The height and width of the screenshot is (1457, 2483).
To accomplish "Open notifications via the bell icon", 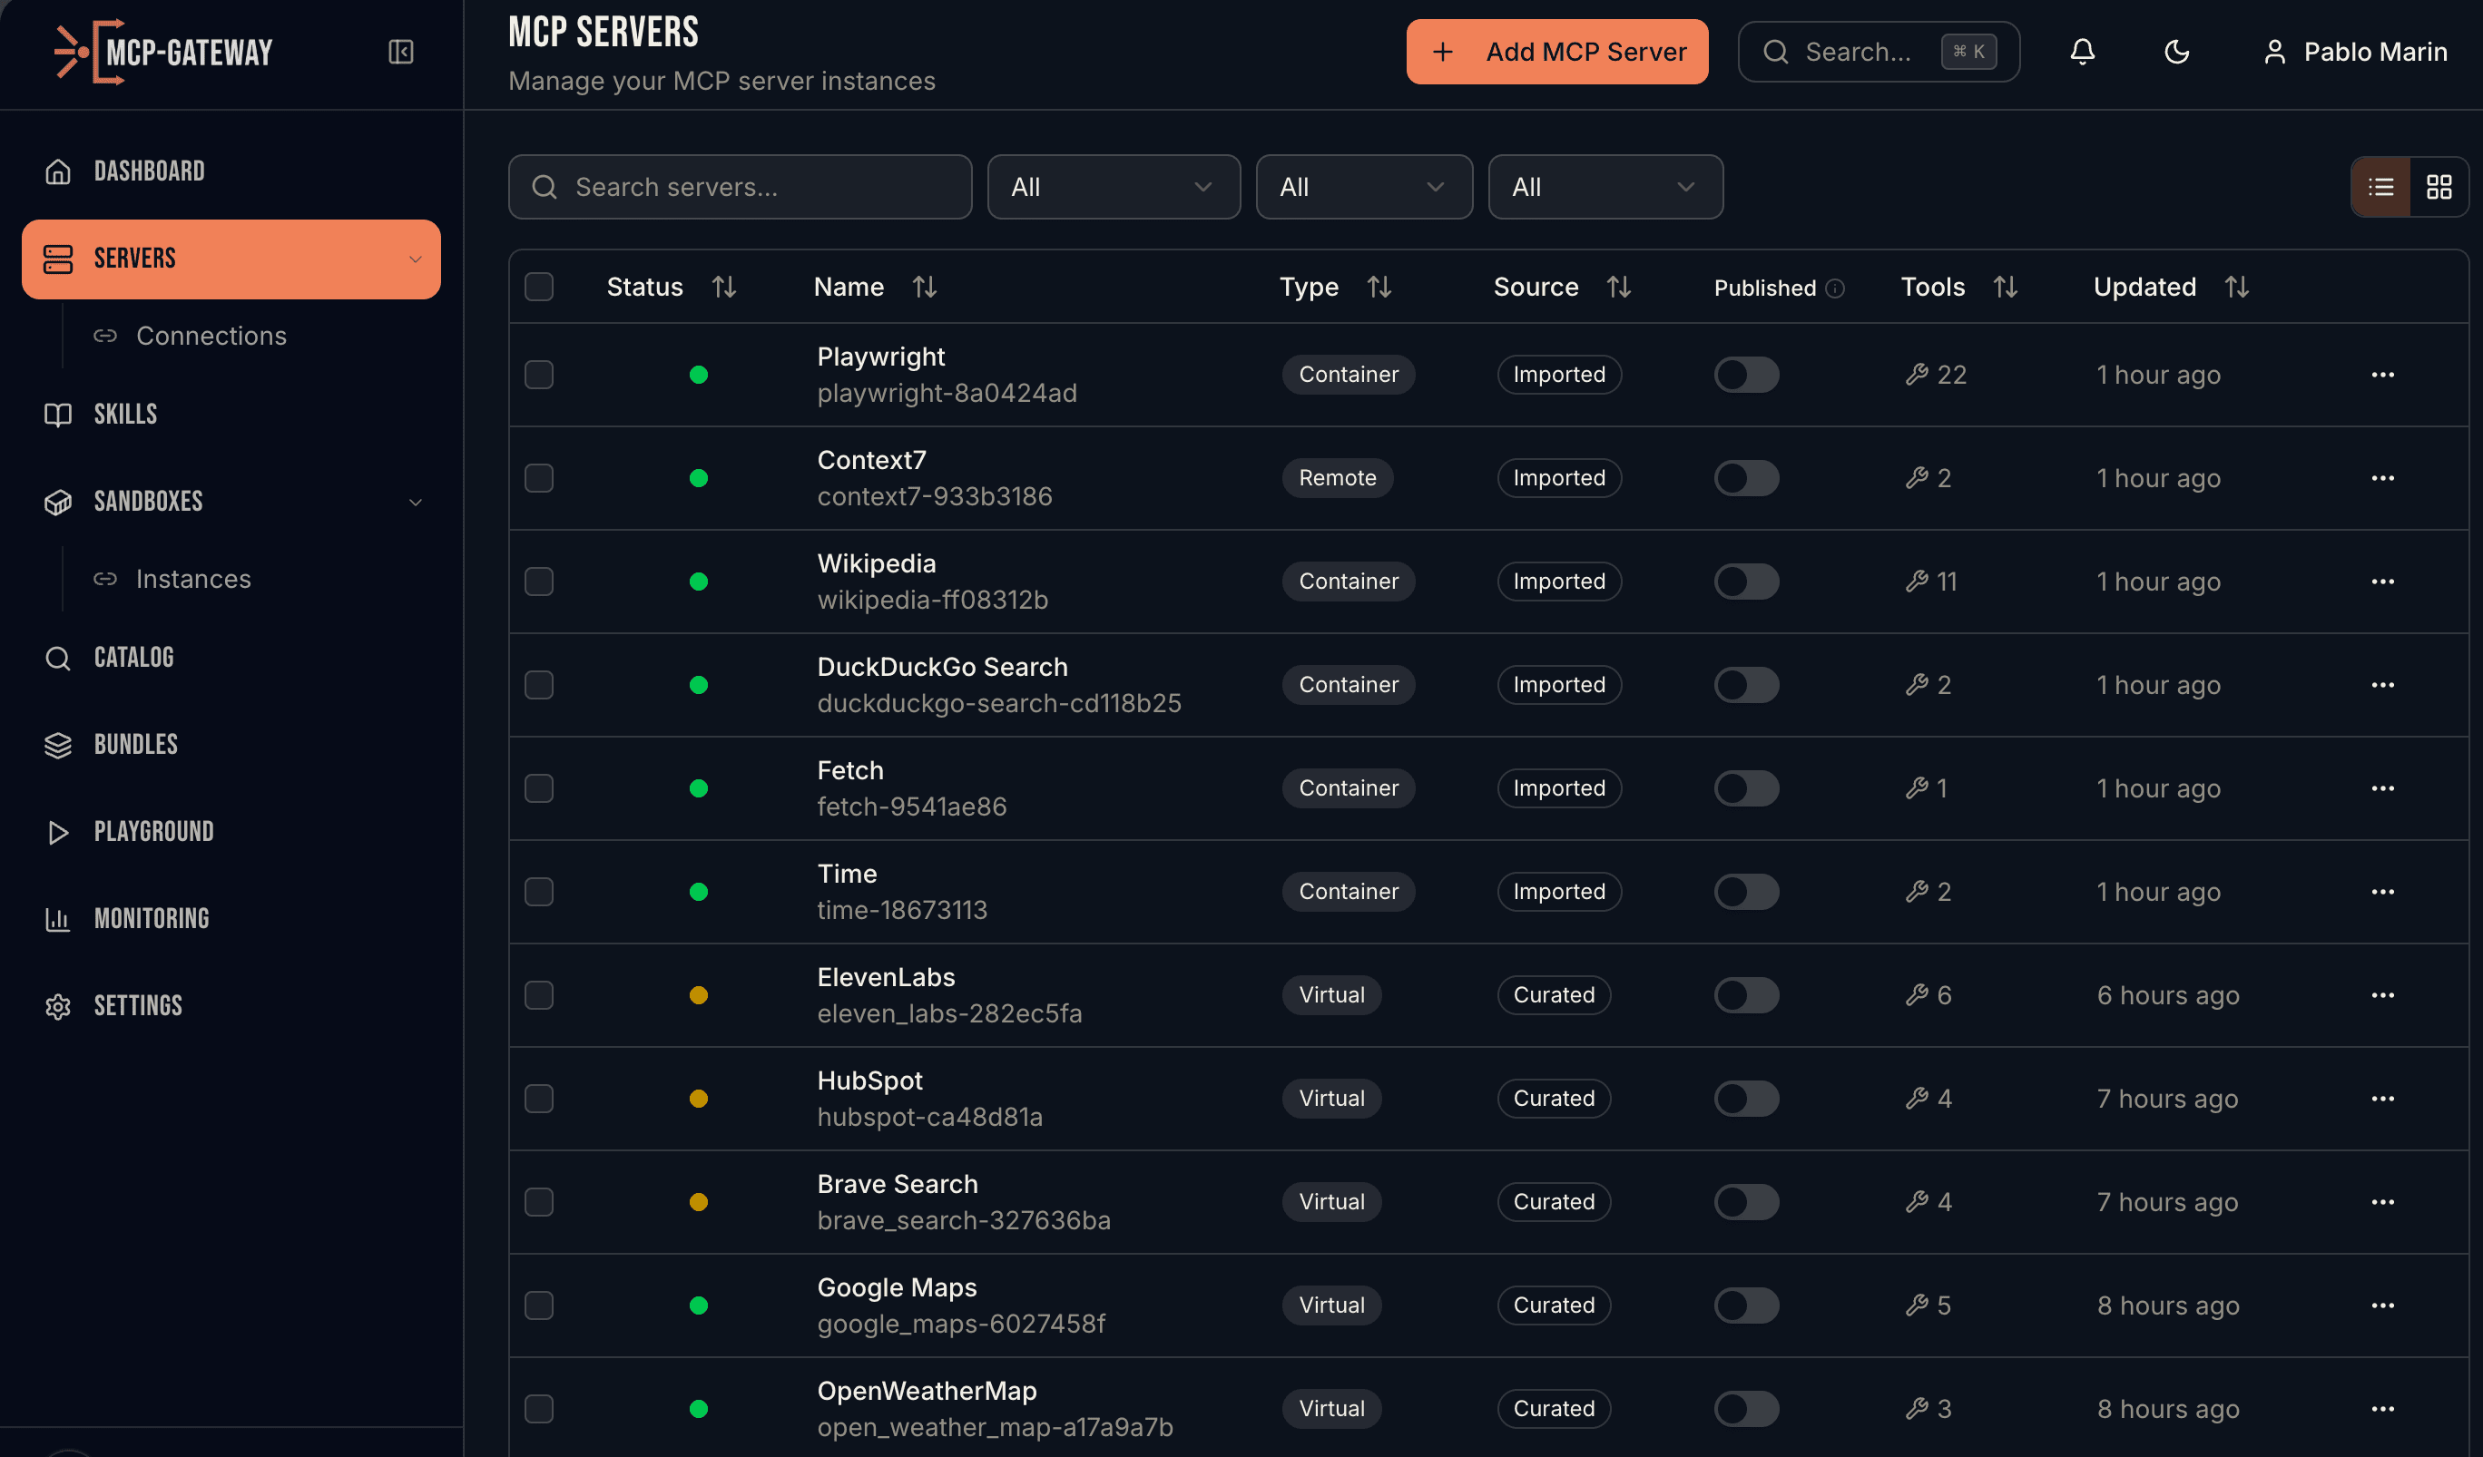I will (x=2082, y=51).
